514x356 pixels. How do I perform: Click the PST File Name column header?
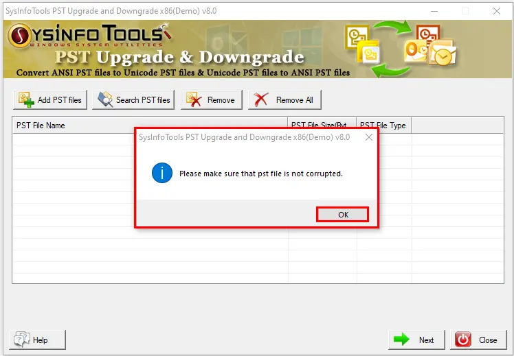[x=150, y=126]
